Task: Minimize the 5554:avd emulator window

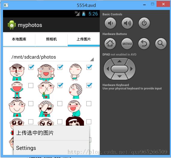Action: coord(144,5)
